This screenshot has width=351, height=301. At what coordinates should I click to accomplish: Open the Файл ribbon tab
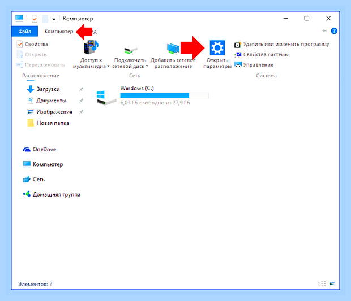click(x=24, y=31)
